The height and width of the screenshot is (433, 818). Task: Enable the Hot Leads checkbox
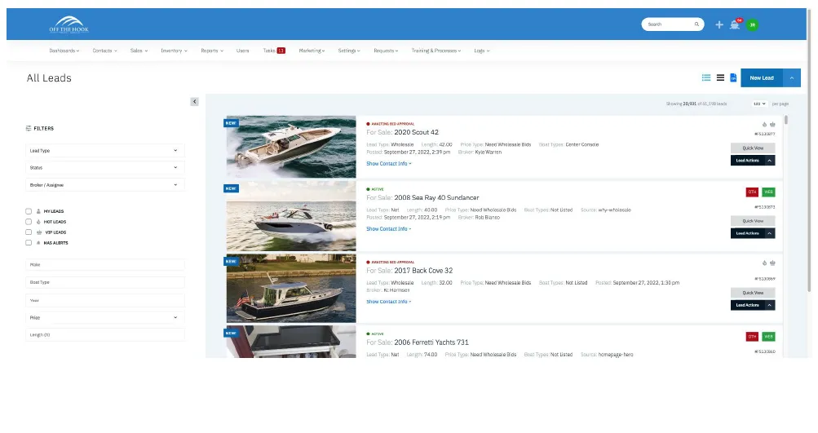(x=29, y=222)
